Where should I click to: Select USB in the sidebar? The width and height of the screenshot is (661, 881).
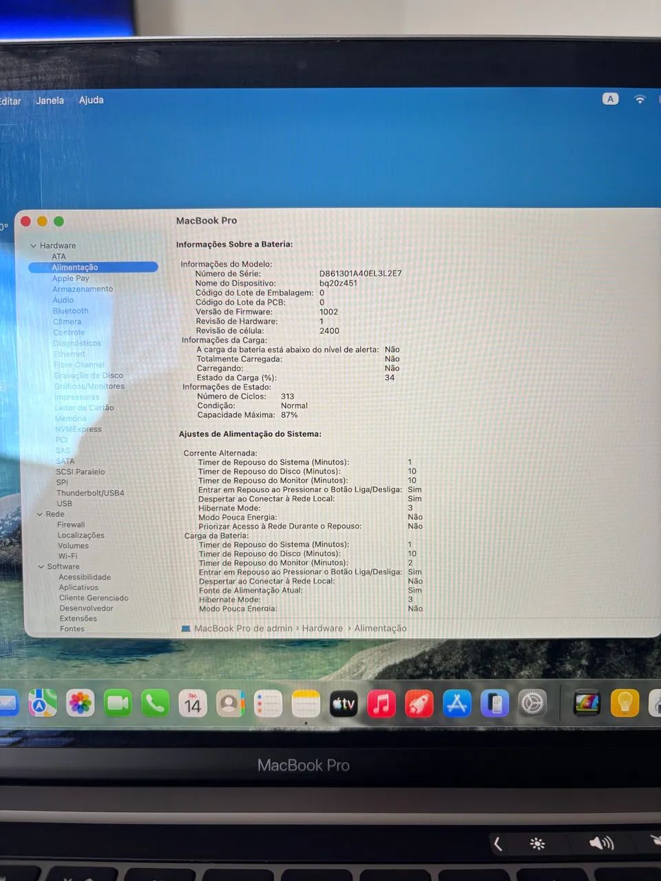coord(64,503)
